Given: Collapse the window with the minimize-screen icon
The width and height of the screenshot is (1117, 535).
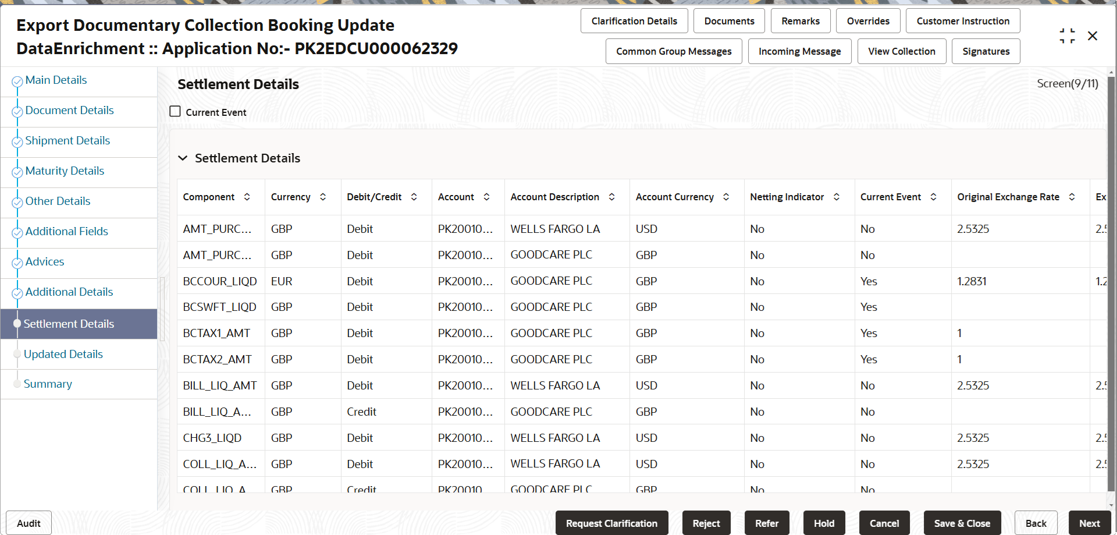Looking at the screenshot, I should [x=1067, y=36].
